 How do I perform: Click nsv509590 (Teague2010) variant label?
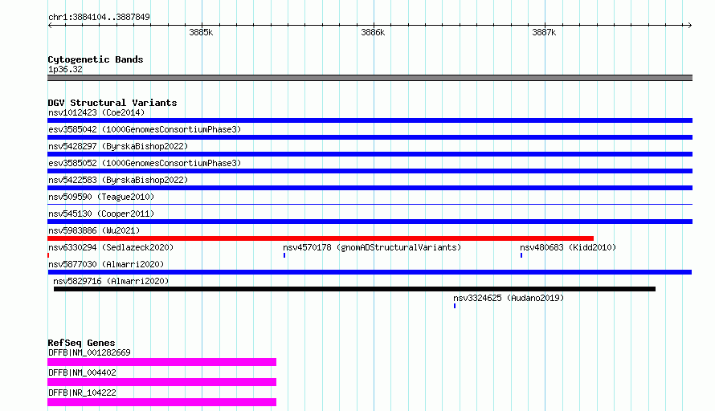(101, 197)
